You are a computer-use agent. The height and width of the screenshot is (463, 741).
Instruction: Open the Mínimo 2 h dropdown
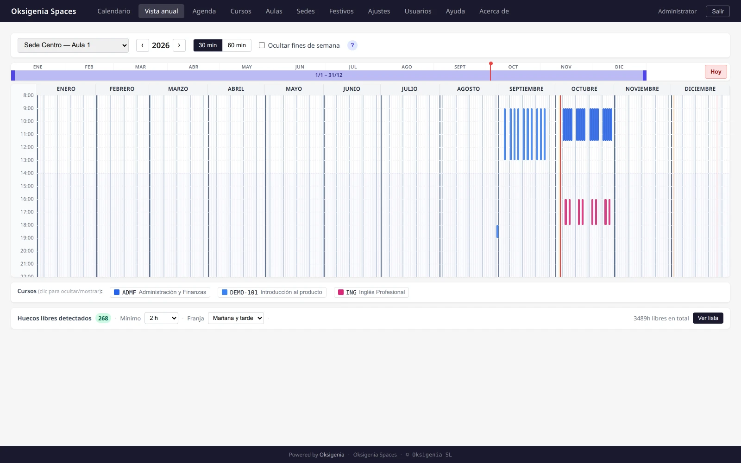pos(161,318)
